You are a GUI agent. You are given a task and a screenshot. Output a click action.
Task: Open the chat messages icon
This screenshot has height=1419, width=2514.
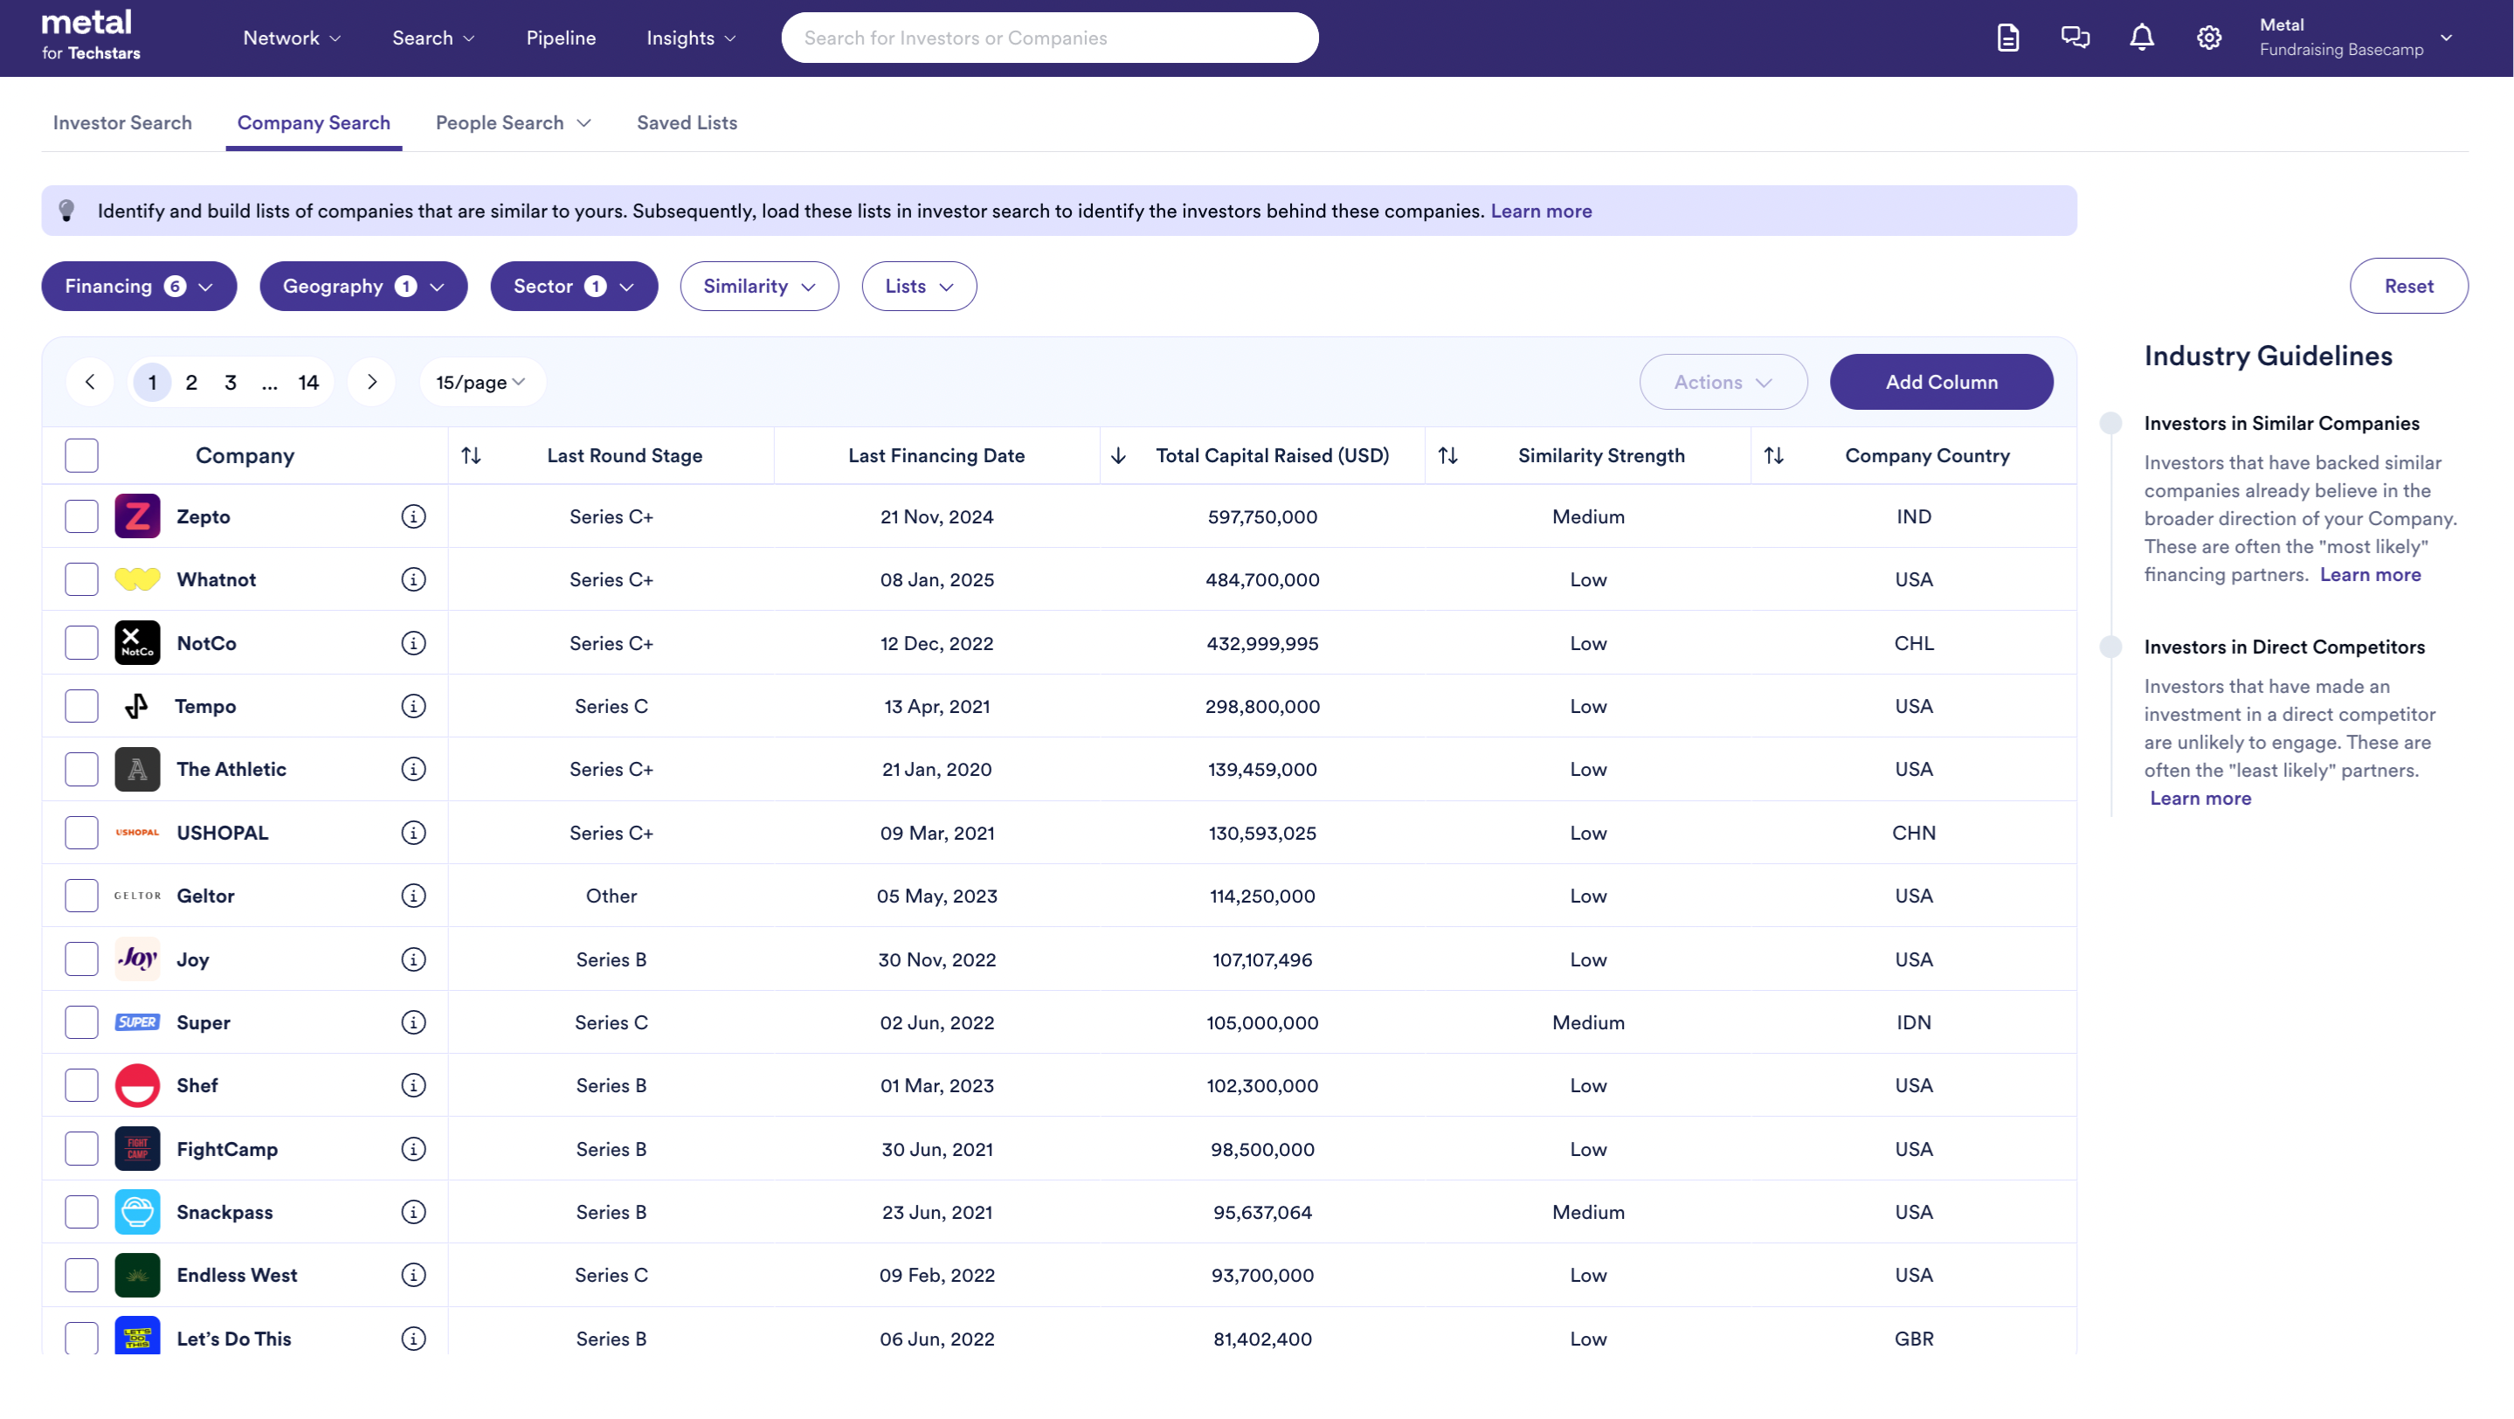click(x=2075, y=38)
